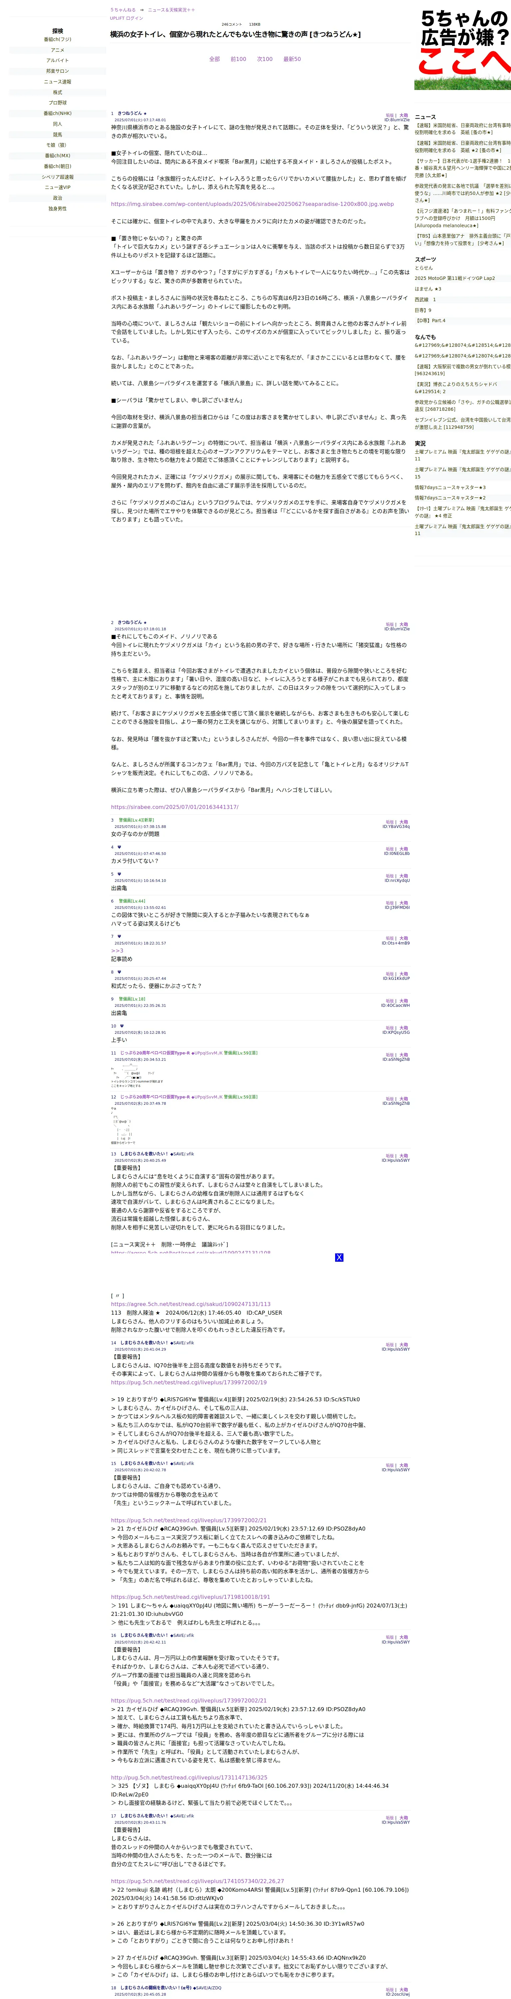Go to 次100 posts
The width and height of the screenshot is (511, 1999).
pos(264,59)
